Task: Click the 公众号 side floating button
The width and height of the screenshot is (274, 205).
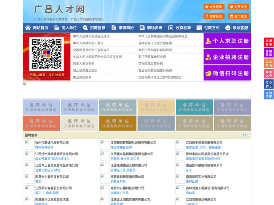Action: [x=269, y=63]
